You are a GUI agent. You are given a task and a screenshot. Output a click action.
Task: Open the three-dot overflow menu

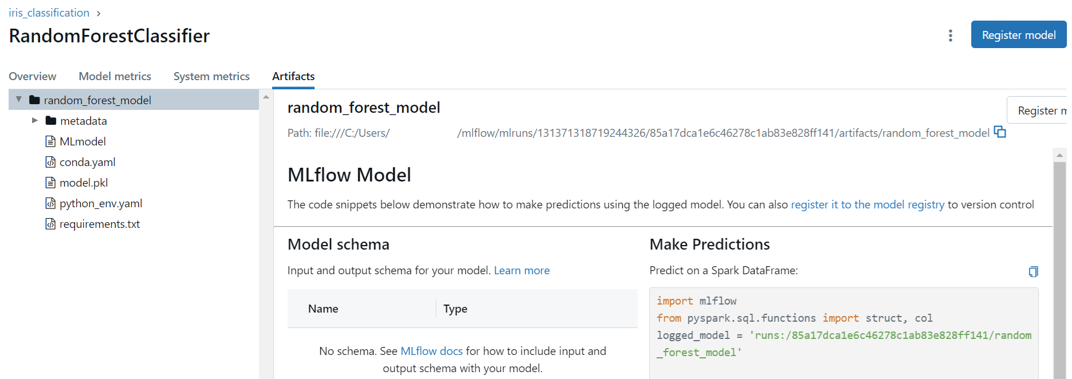[951, 35]
